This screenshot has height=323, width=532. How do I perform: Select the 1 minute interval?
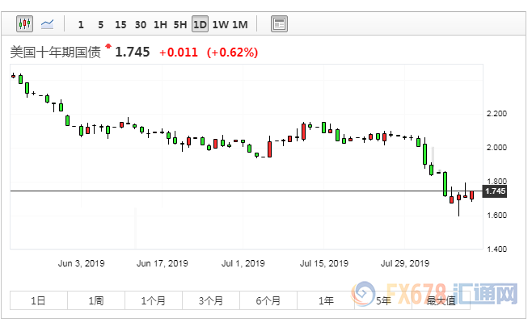click(x=81, y=25)
